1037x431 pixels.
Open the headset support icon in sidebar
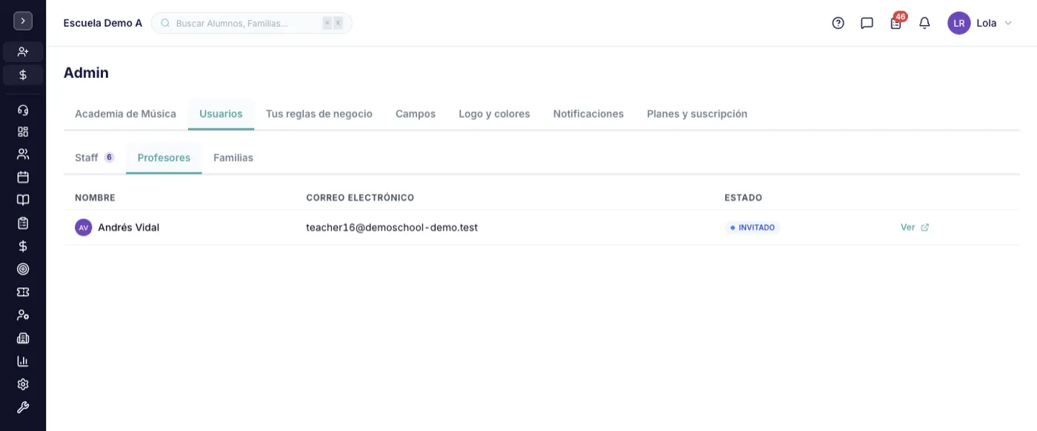point(23,110)
